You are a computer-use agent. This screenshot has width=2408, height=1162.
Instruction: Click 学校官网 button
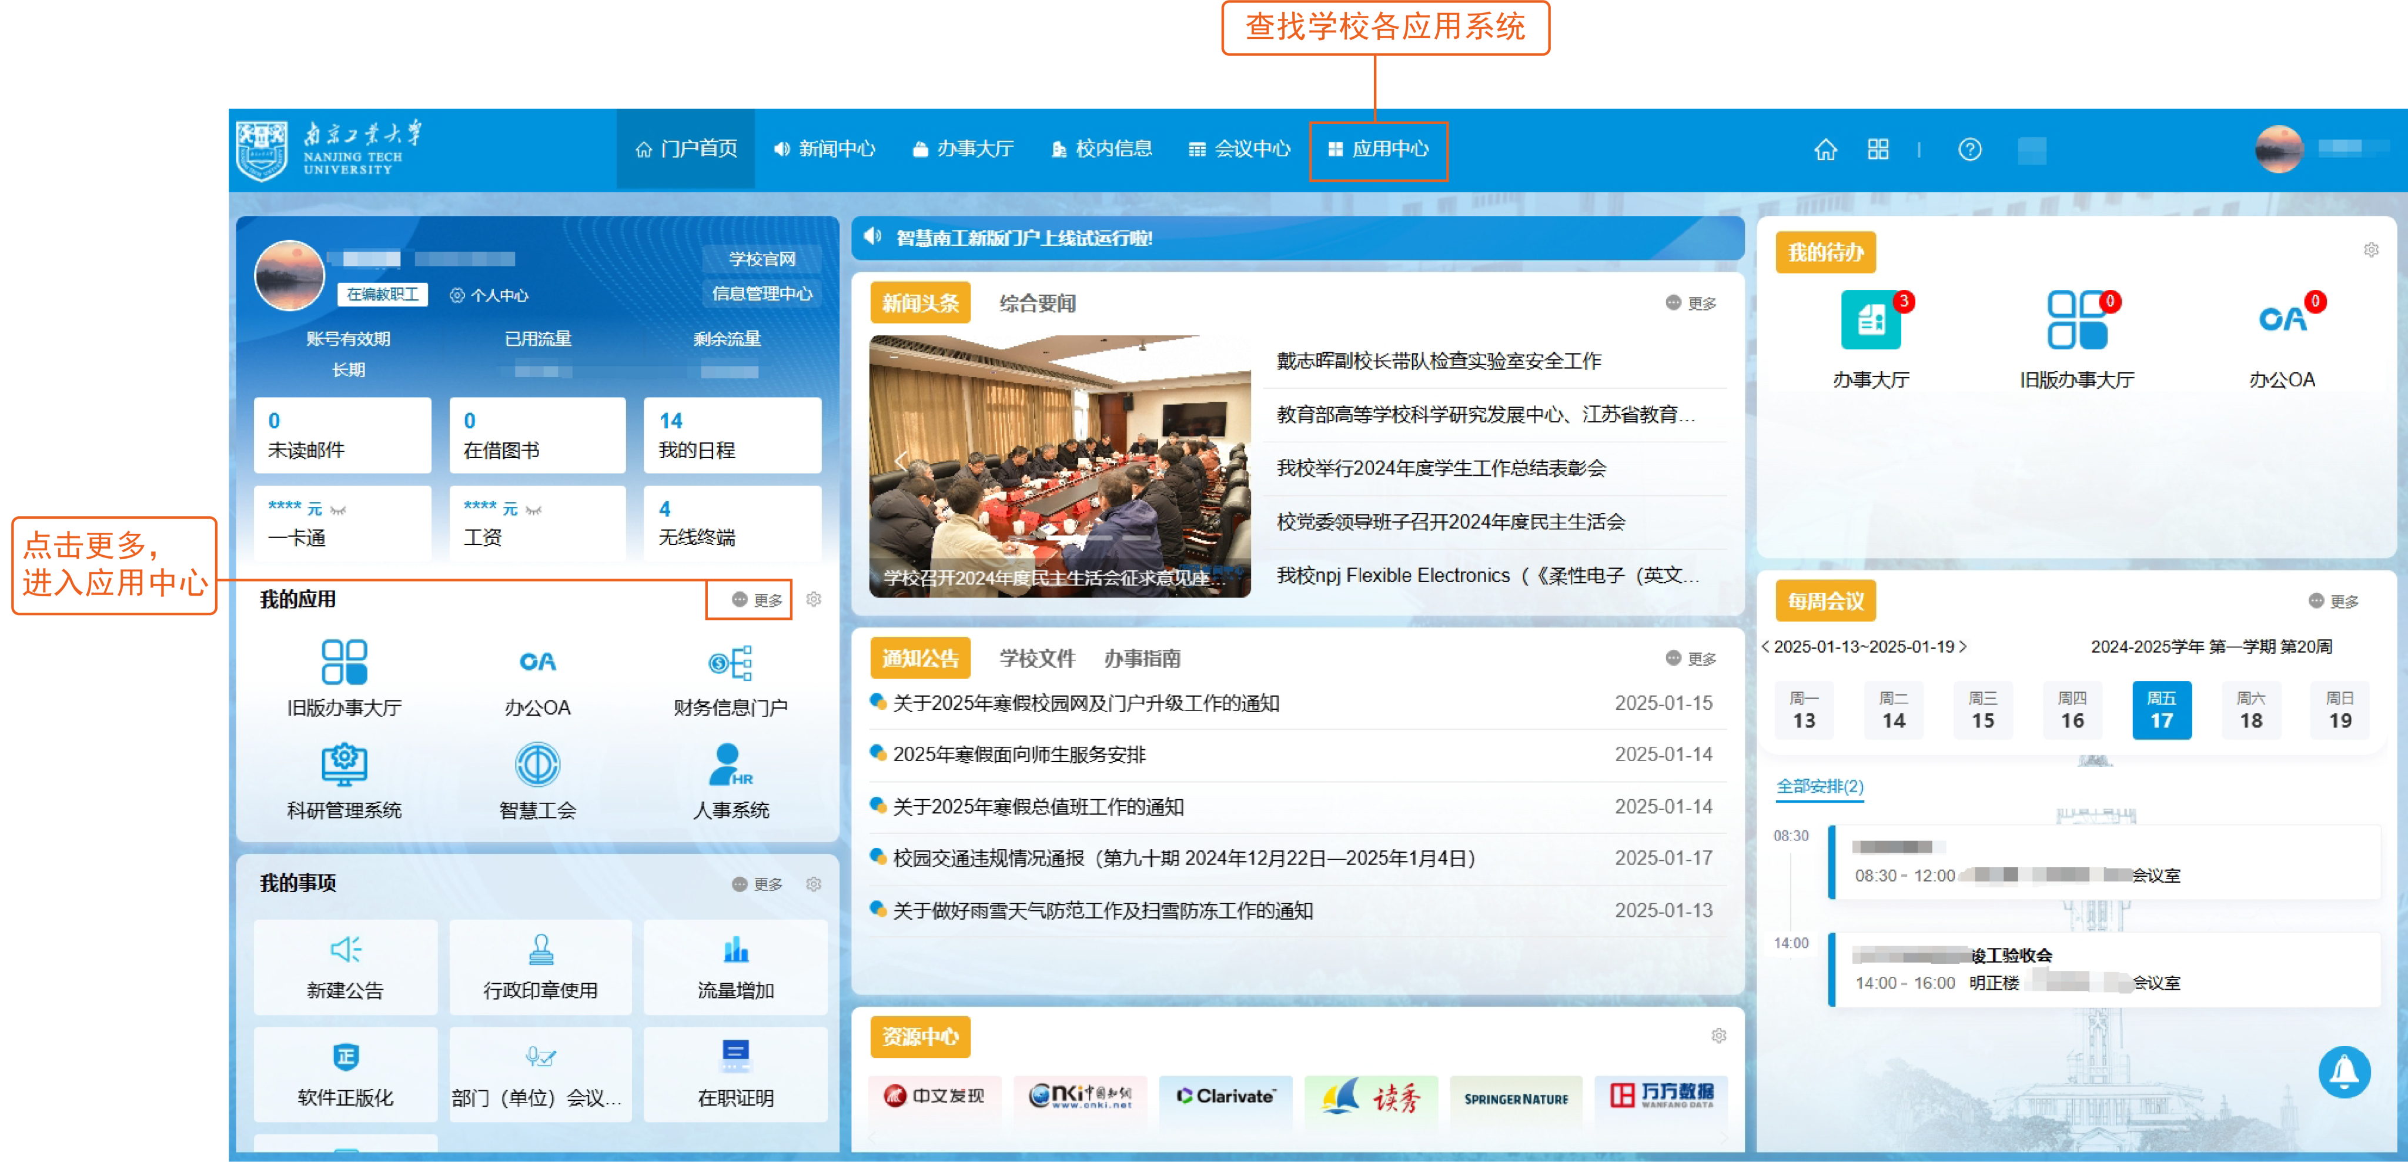[x=762, y=259]
